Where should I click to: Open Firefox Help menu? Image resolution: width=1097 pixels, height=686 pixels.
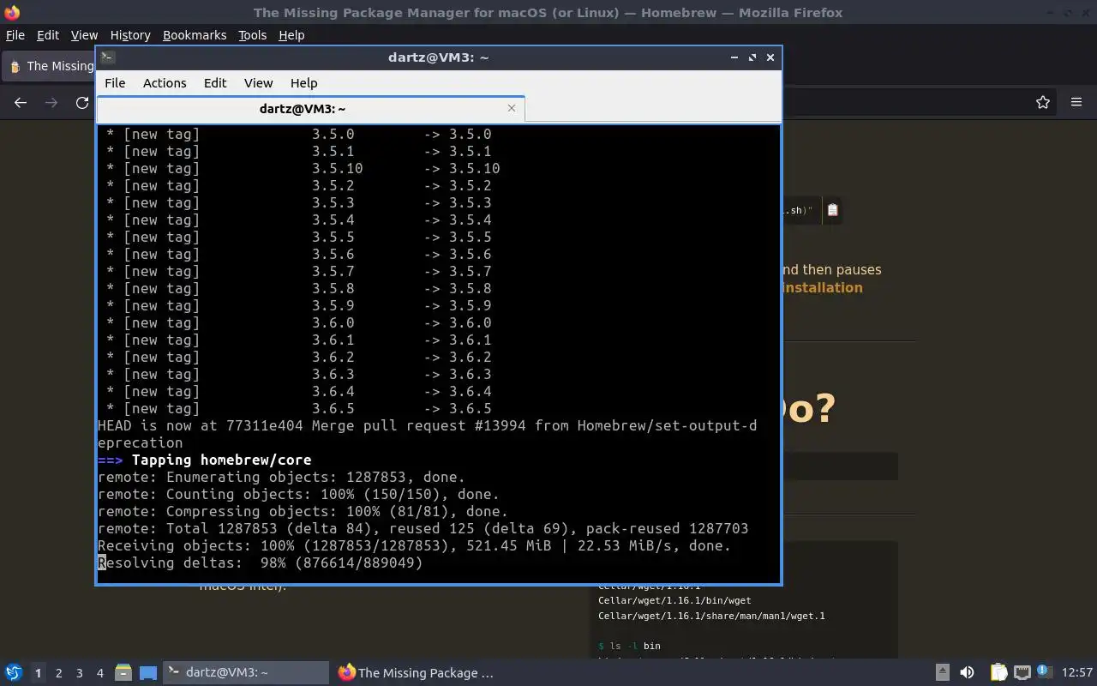tap(291, 35)
